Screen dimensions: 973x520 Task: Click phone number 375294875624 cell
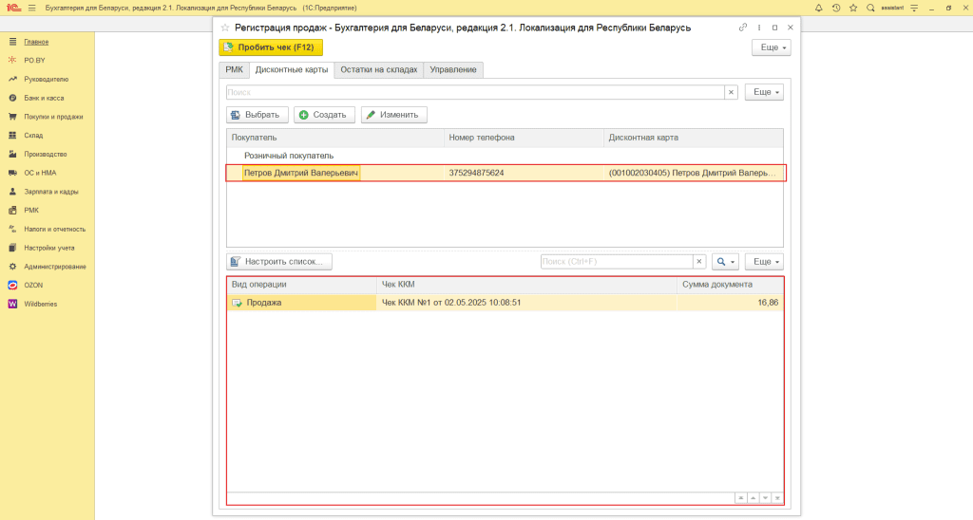(524, 173)
